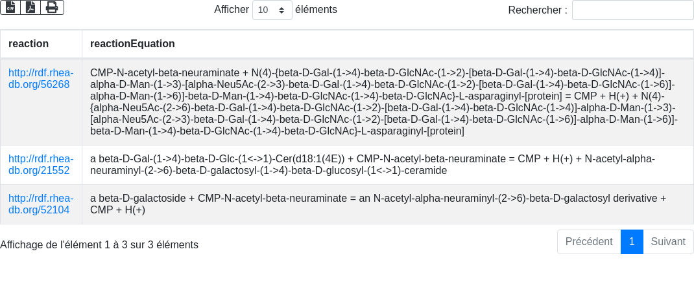694x291 pixels.
Task: Open the rhea-db.org/21552 reaction link
Action: coord(41,164)
